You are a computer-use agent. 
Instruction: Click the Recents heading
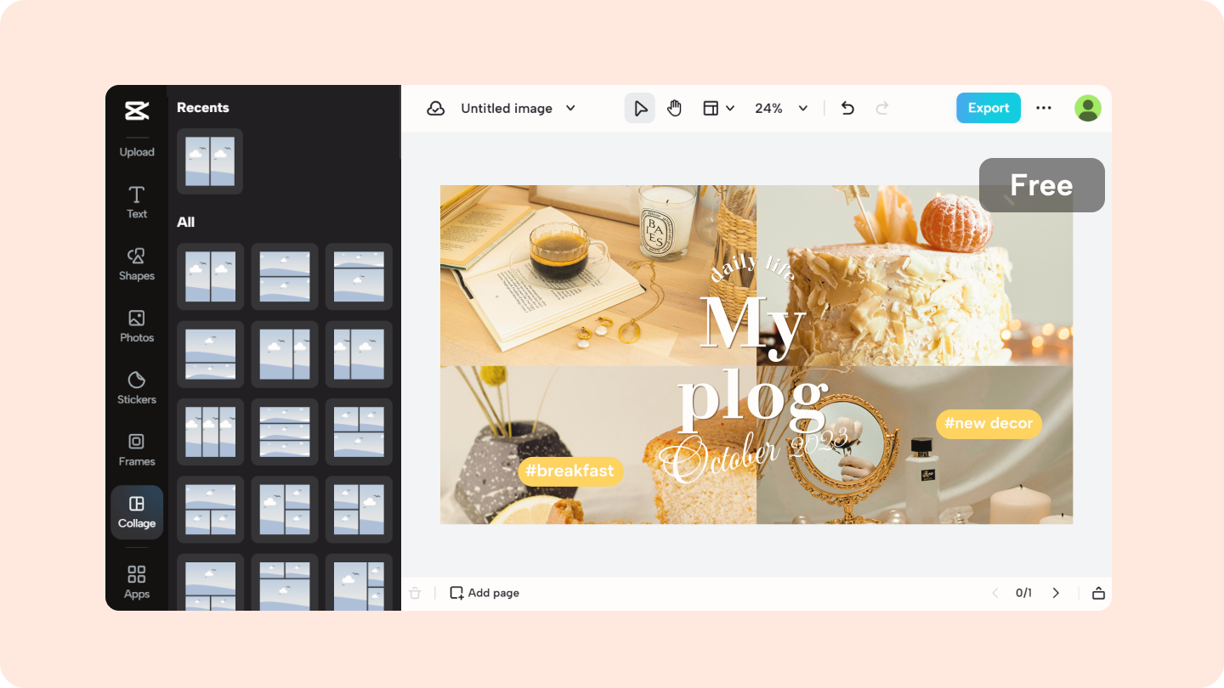(203, 108)
